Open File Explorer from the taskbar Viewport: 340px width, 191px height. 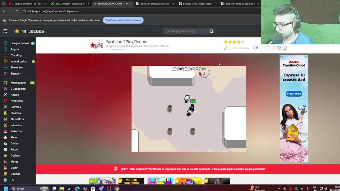pyautogui.click(x=62, y=189)
